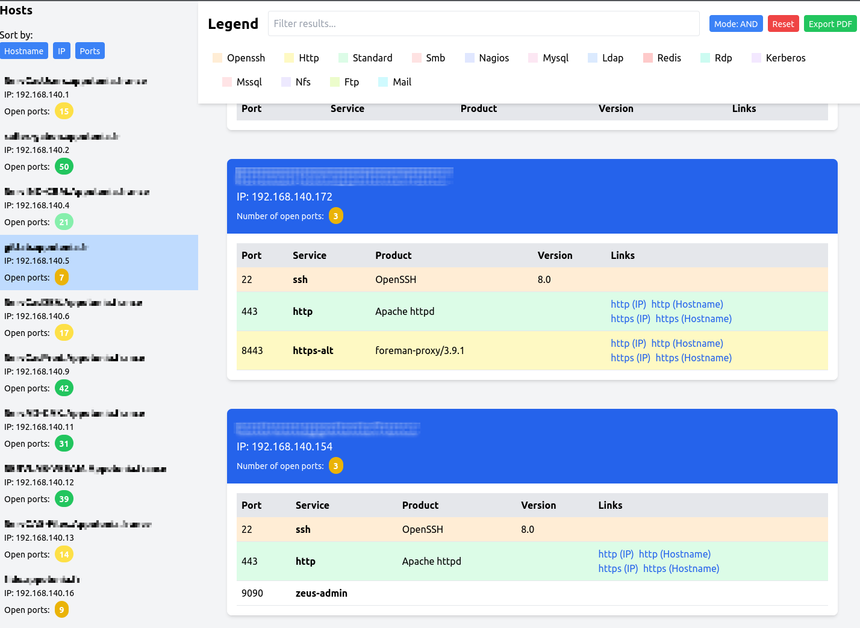
Task: Sort hosts by Ports
Action: click(x=90, y=51)
